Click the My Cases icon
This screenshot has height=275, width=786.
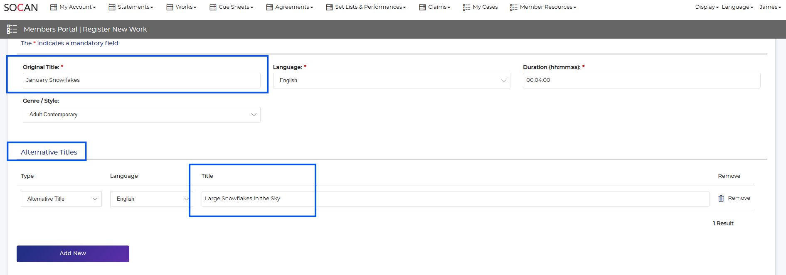[466, 7]
